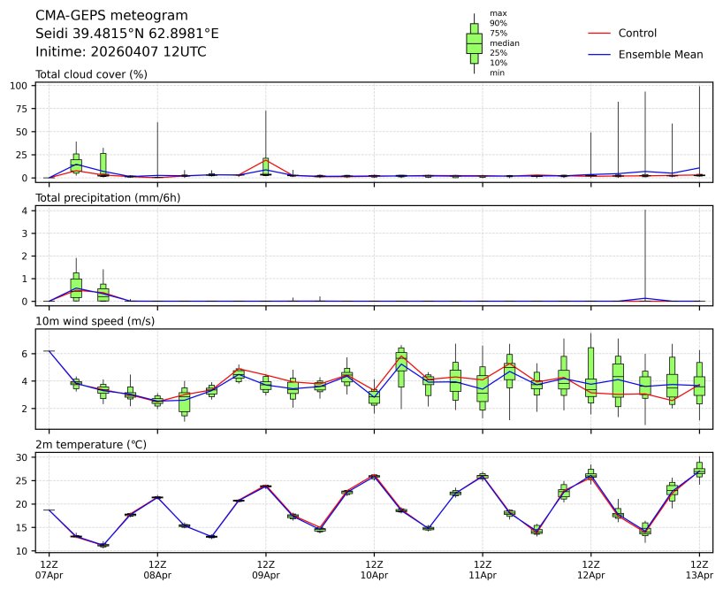Image resolution: width=723 pixels, height=590 pixels.
Task: Click the red Control legend line
Action: click(598, 34)
